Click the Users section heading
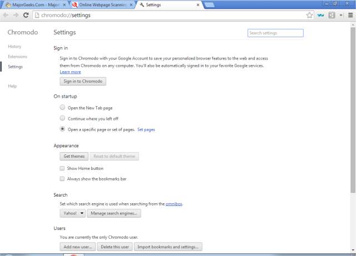 tap(60, 228)
